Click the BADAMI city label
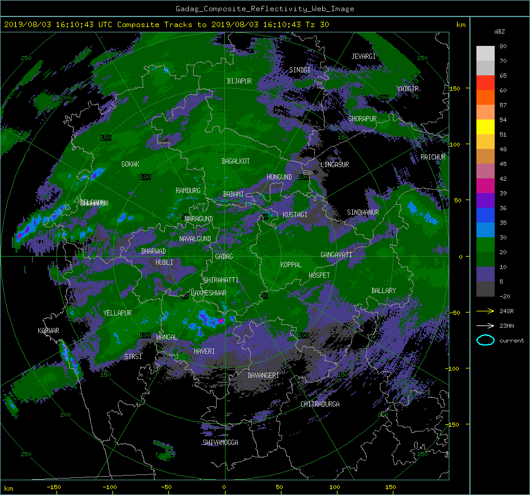This screenshot has width=530, height=495. click(233, 194)
